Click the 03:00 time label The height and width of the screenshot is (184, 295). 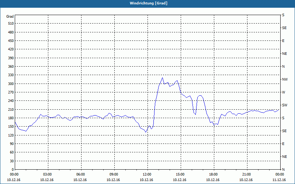[48, 174]
